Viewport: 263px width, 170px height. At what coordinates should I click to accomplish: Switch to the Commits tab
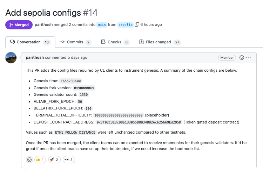click(76, 42)
